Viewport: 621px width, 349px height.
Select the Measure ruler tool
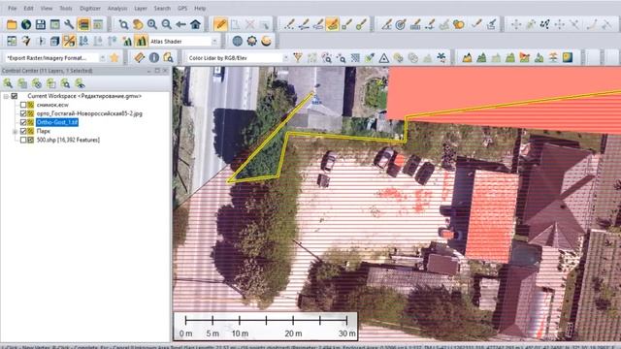[140, 58]
